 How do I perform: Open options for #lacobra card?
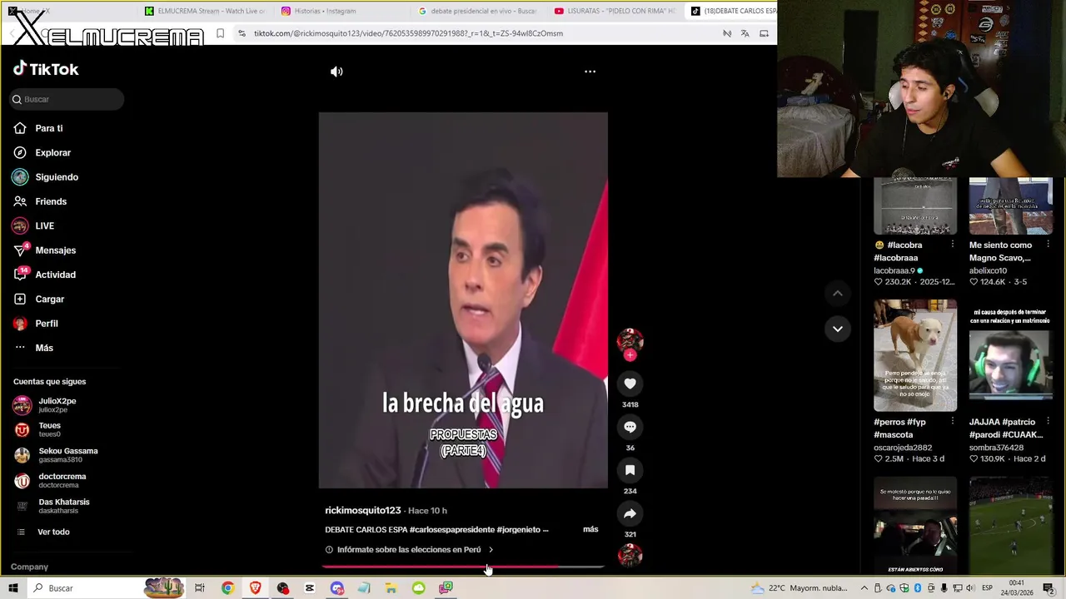952,245
